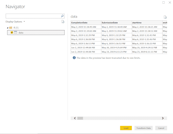Click CompletionDate cell May 6, 2019 1:36:08 PM
The image size is (173, 134).
pyautogui.click(x=86, y=39)
